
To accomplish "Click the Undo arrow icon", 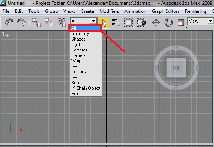I will [x=9, y=22].
